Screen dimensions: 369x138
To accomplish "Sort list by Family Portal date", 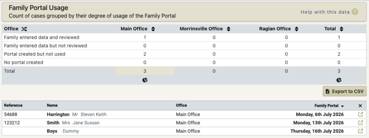I will 329,106.
